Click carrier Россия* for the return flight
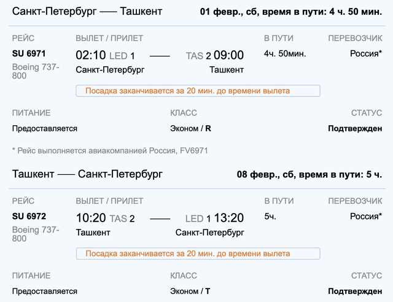 (x=366, y=216)
